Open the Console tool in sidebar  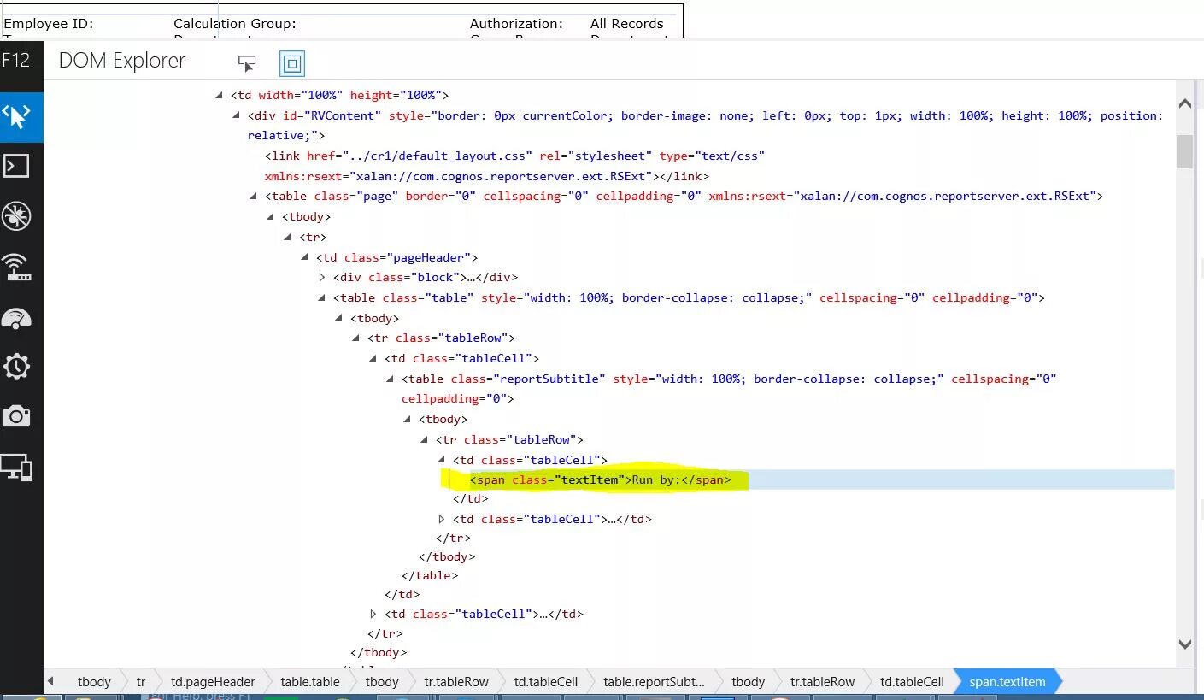pyautogui.click(x=17, y=166)
